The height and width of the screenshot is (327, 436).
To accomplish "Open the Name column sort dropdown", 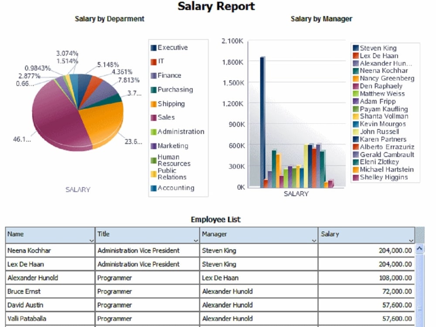I will pyautogui.click(x=92, y=240).
